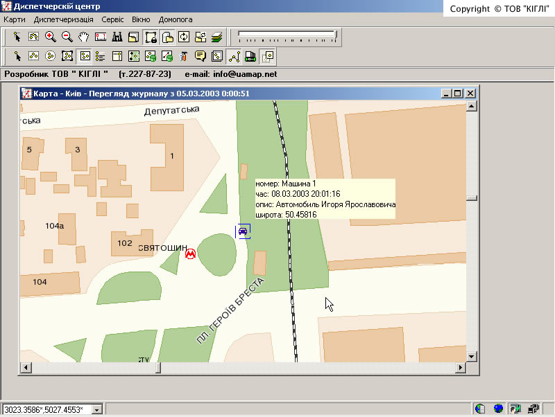
Task: Click the coordinates field 3023.3586
Action: (x=47, y=409)
